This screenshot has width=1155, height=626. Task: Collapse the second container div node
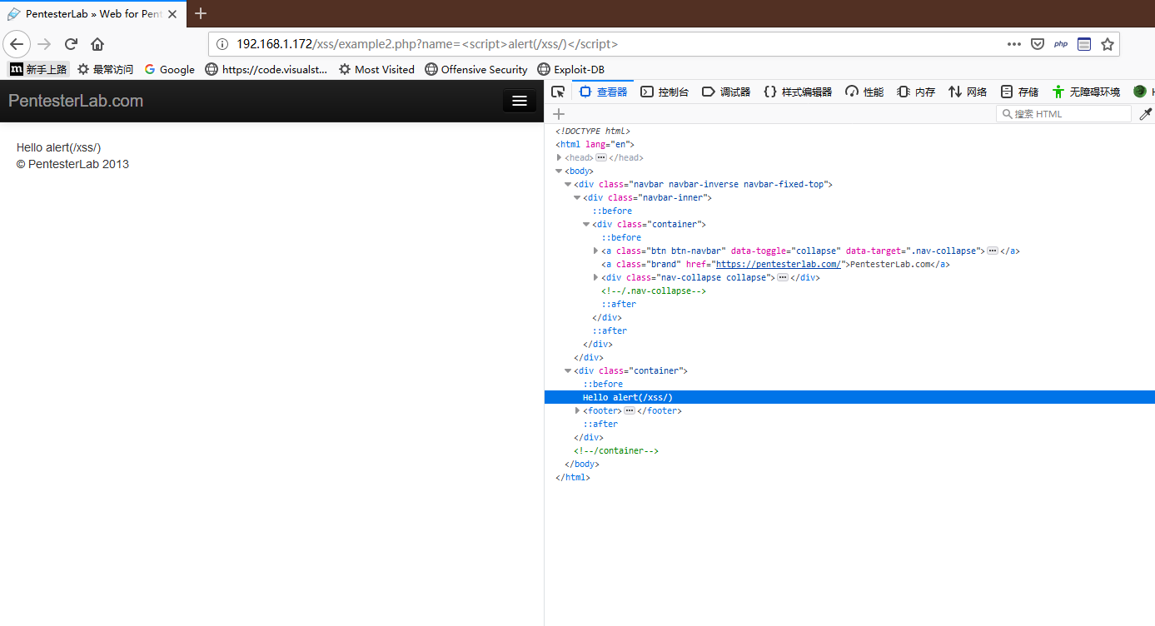pyautogui.click(x=569, y=370)
